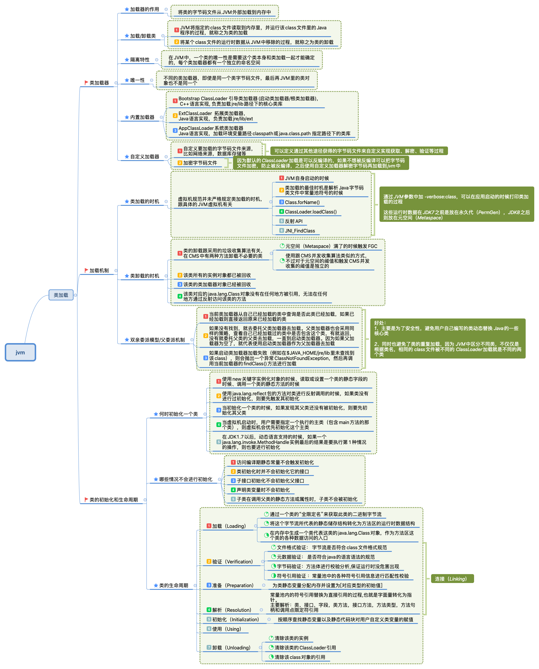The height and width of the screenshot is (669, 539).
Task: Select the text 该类的类加载器对象已经被回收
Action: [217, 284]
